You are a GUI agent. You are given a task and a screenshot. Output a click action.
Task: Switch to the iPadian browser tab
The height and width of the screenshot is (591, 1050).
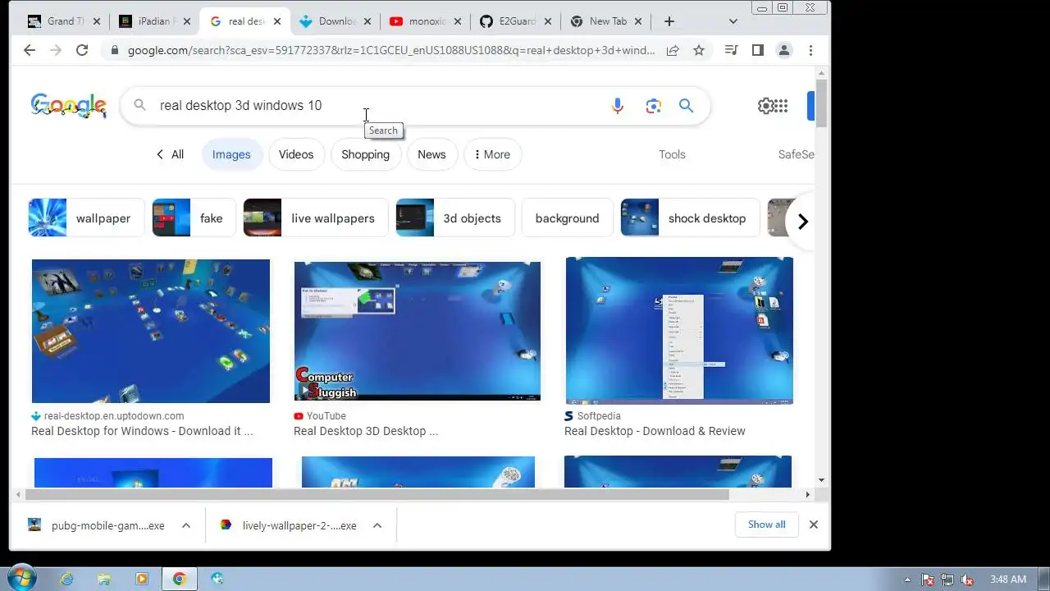tap(154, 21)
